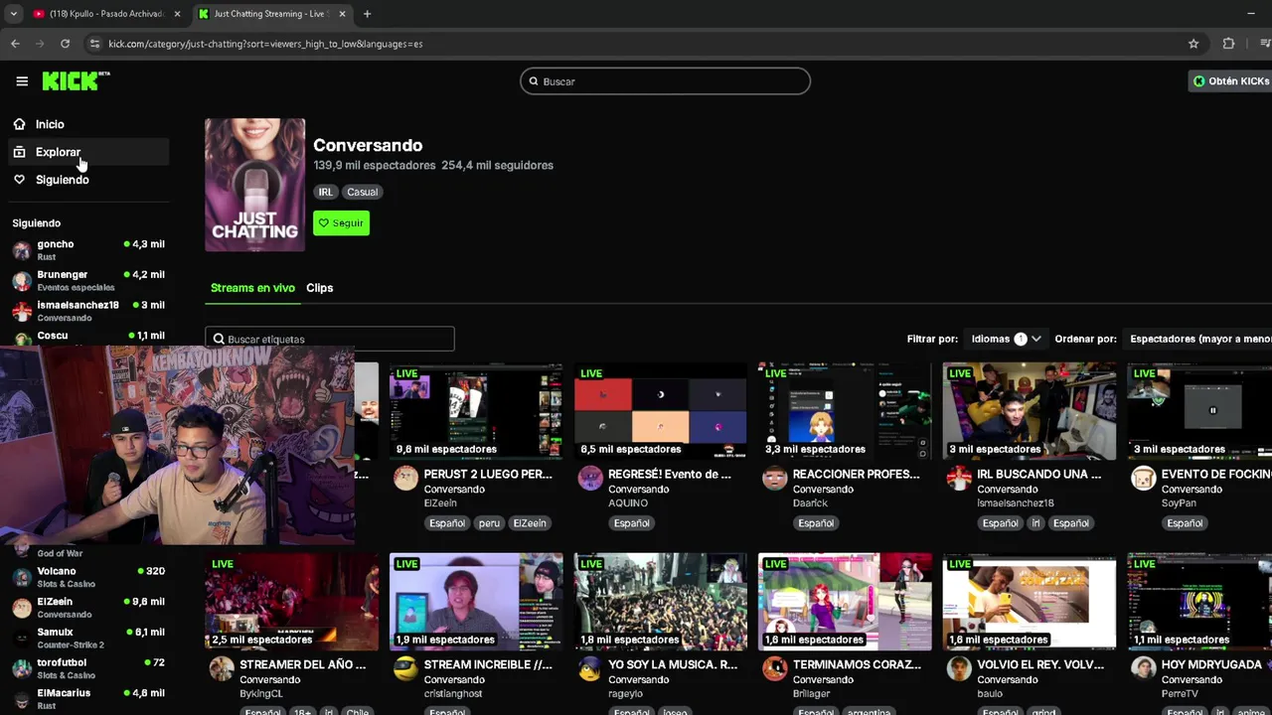
Task: Click AQUINO channel name link
Action: point(628,503)
